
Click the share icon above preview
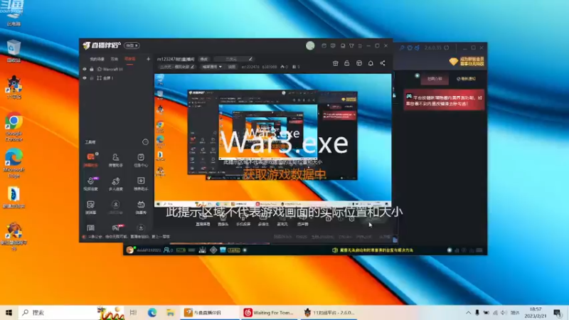383,63
